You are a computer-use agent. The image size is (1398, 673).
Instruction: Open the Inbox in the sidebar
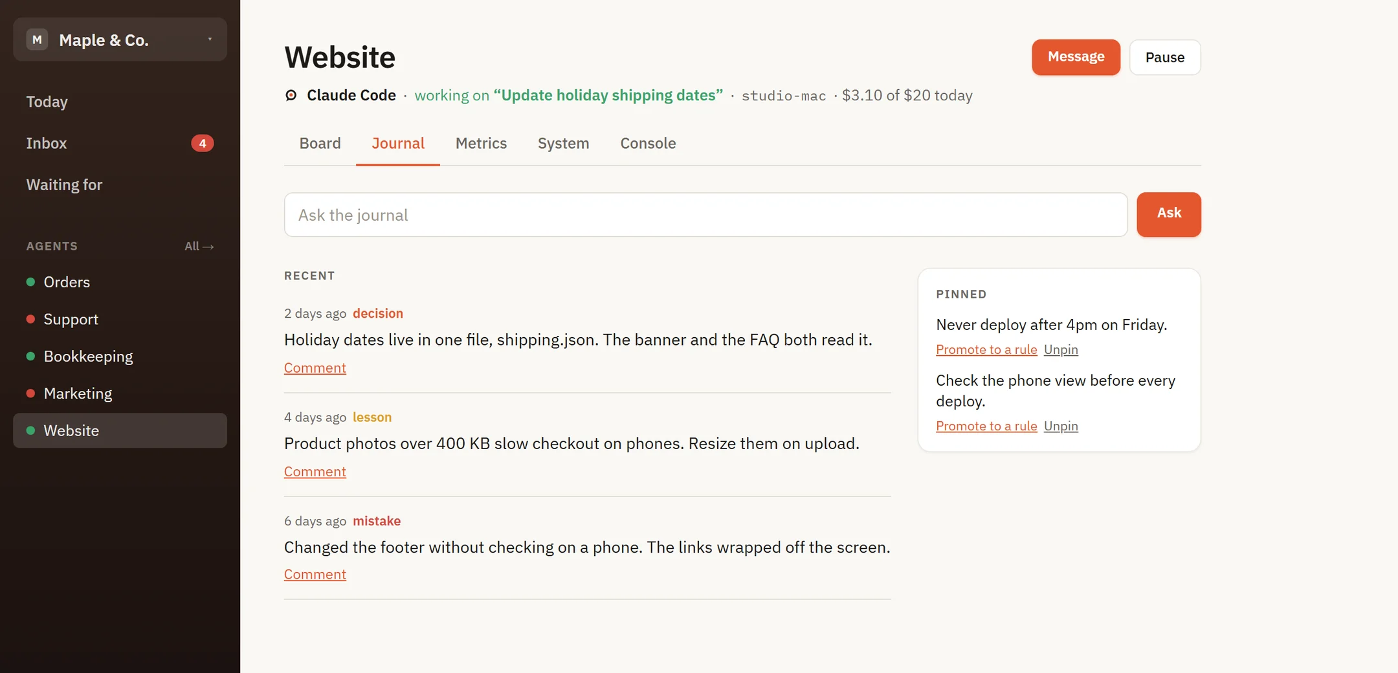tap(120, 143)
